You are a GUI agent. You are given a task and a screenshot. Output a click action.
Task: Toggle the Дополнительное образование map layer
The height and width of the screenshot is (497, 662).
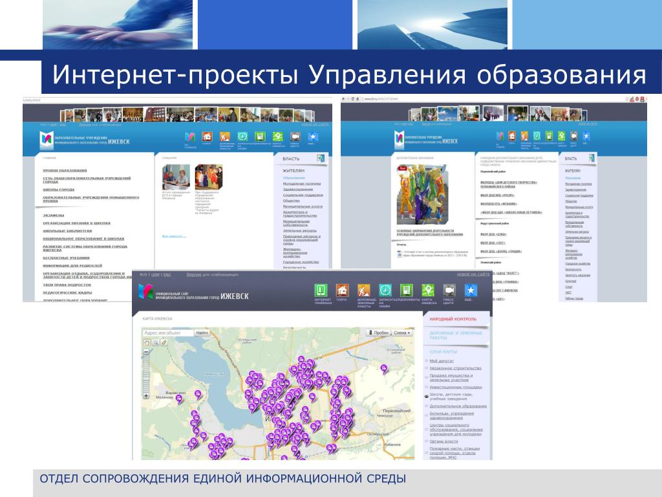point(458,406)
